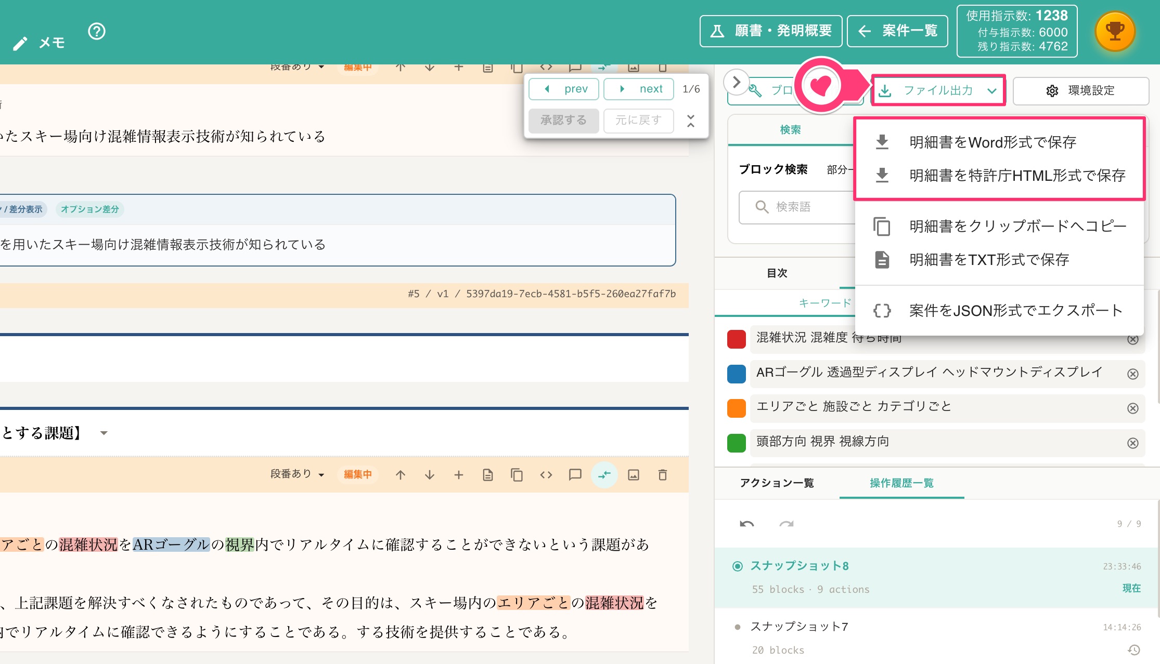The height and width of the screenshot is (664, 1160).
Task: Switch to the 検索 tab
Action: click(x=790, y=130)
